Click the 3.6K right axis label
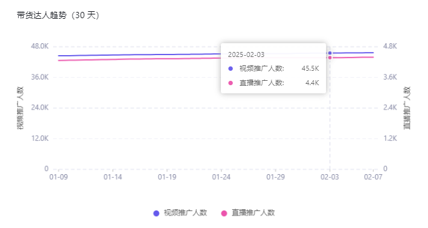The image size is (428, 228). click(x=390, y=77)
